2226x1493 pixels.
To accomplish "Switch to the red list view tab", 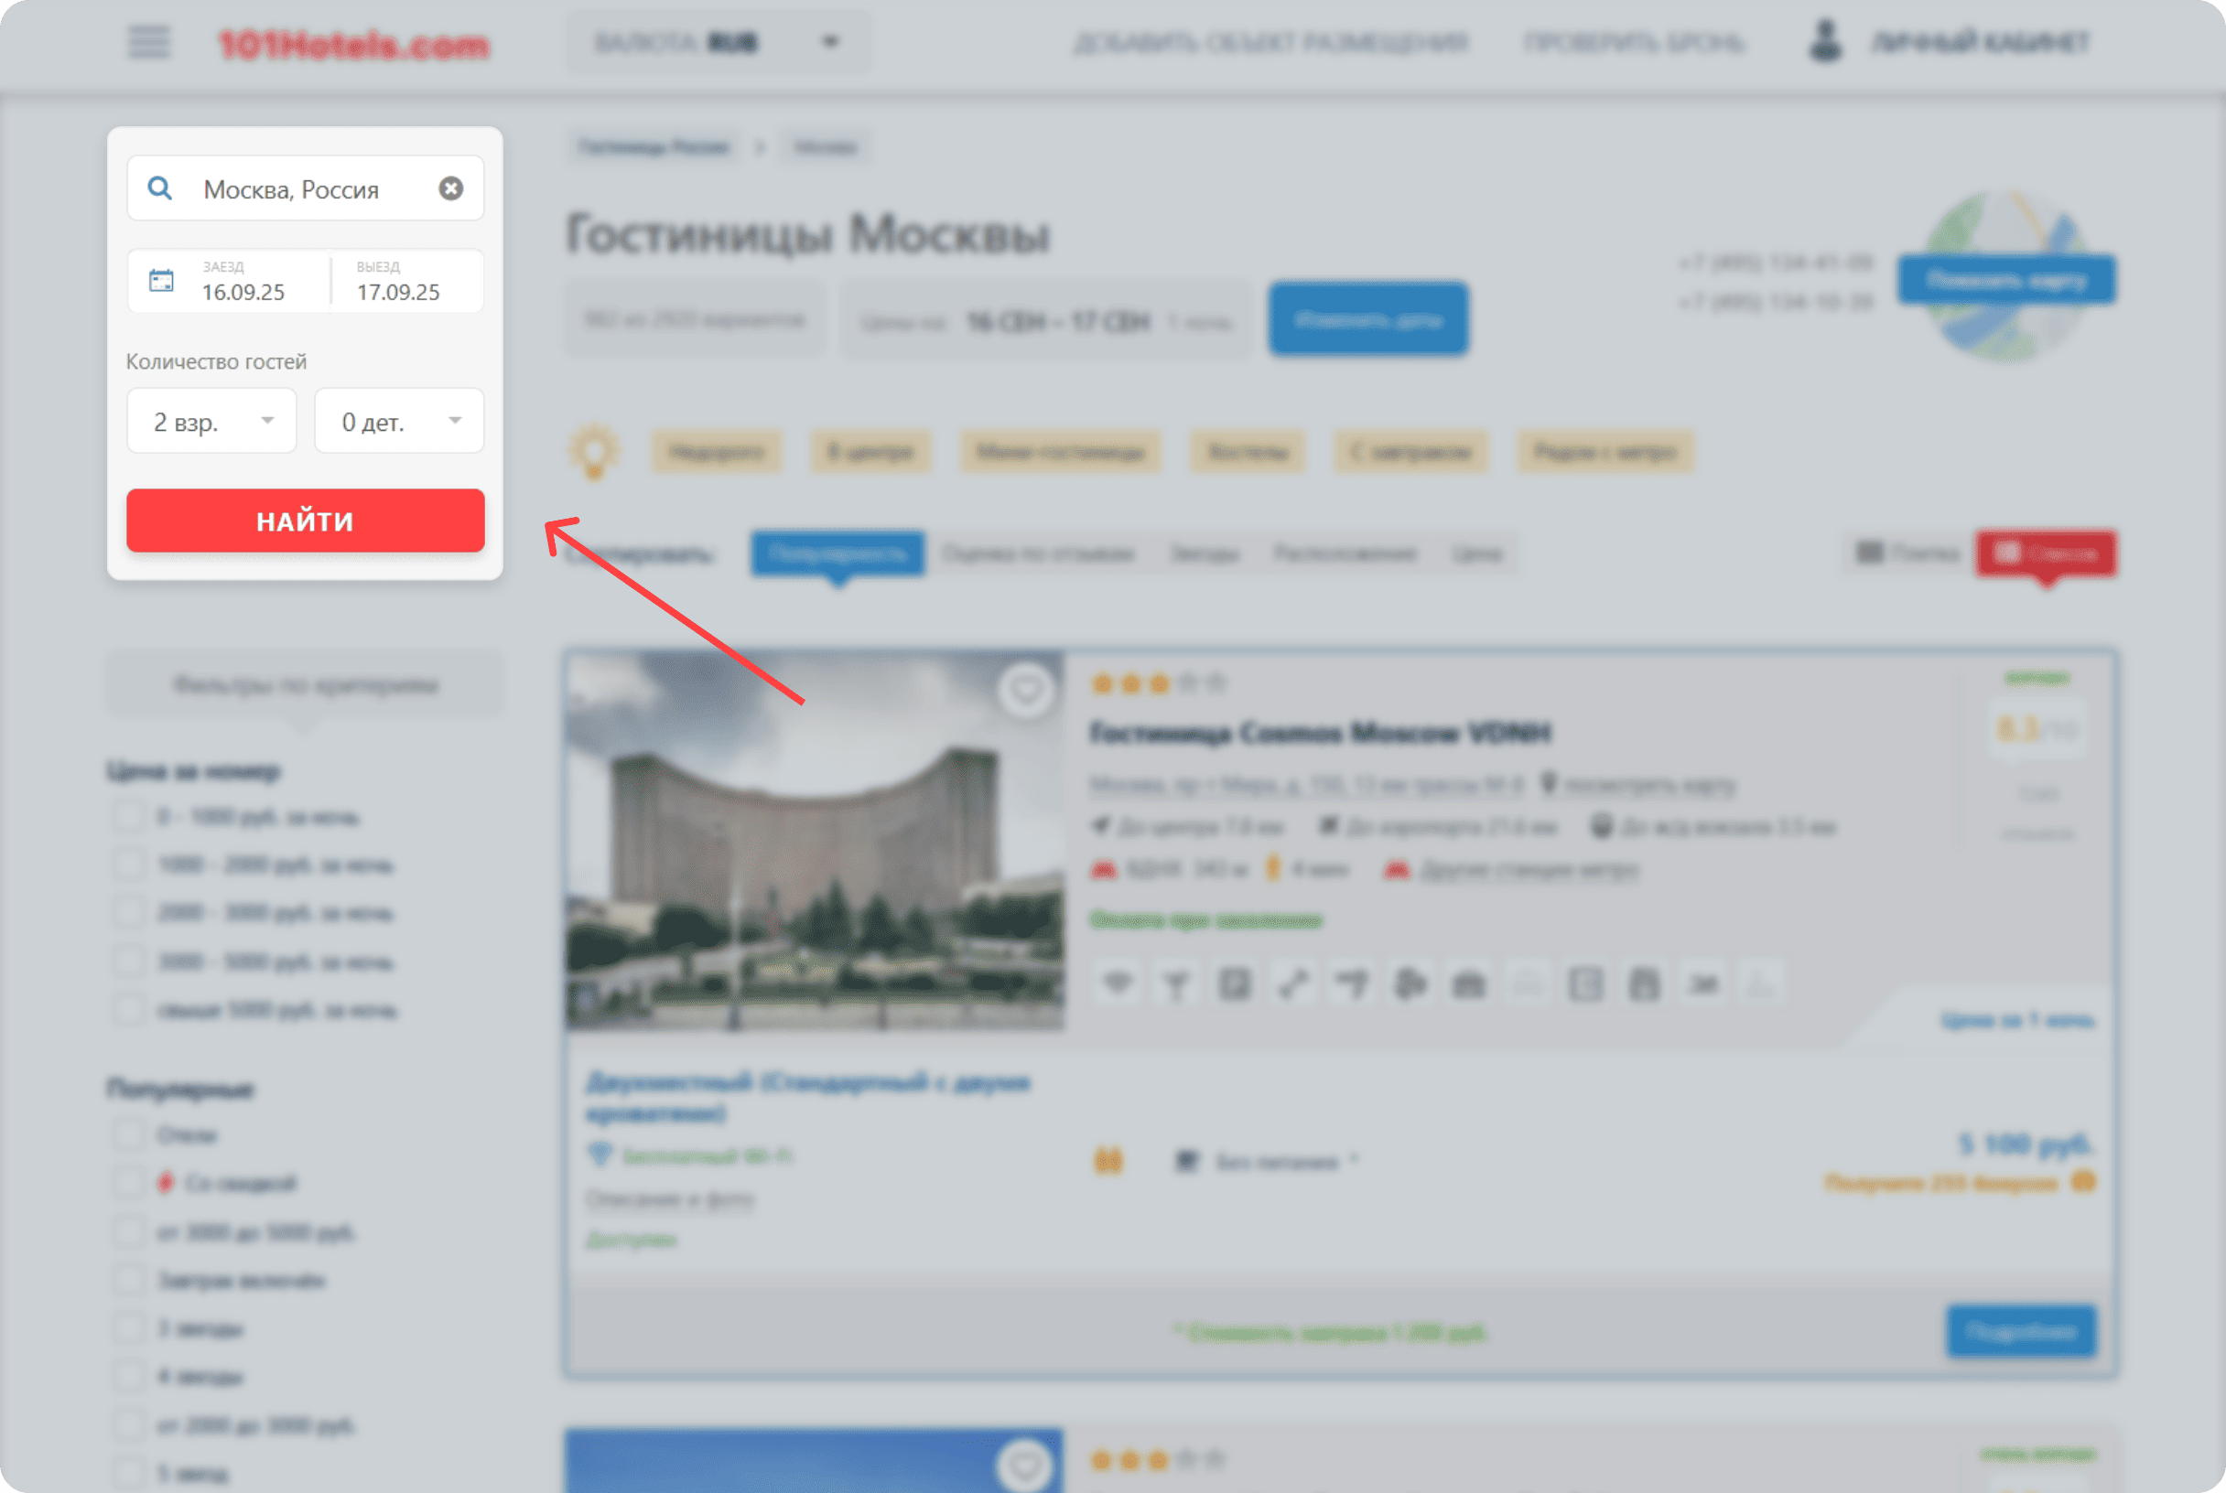I will [x=2046, y=553].
